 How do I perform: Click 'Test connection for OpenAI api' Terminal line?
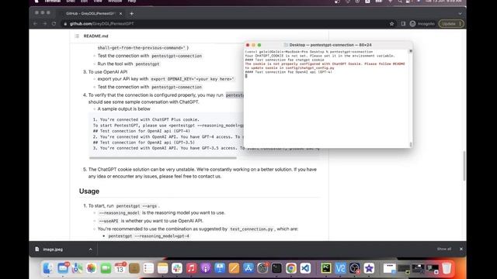[288, 72]
